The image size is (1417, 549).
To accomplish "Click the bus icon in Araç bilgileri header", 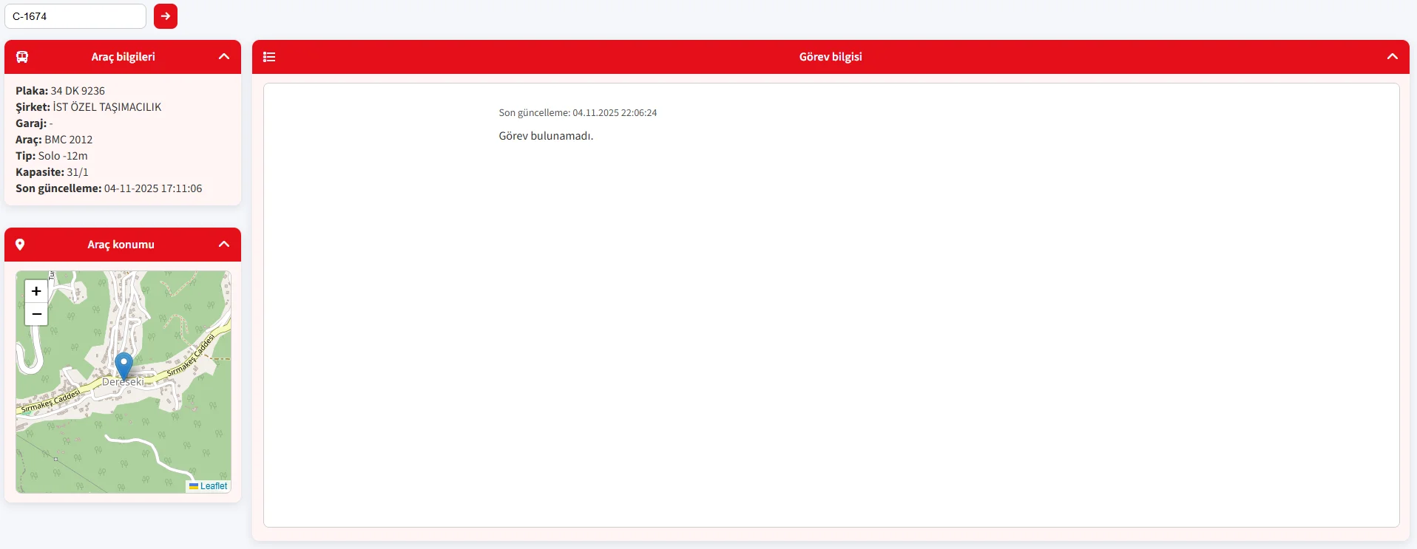I will point(22,57).
